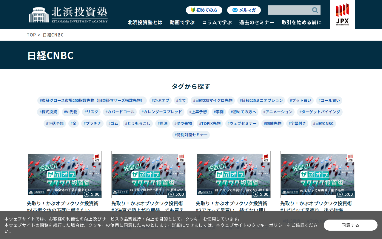This screenshot has height=239, width=382.
Task: Open 北浜投資塾とは menu item
Action: (145, 22)
